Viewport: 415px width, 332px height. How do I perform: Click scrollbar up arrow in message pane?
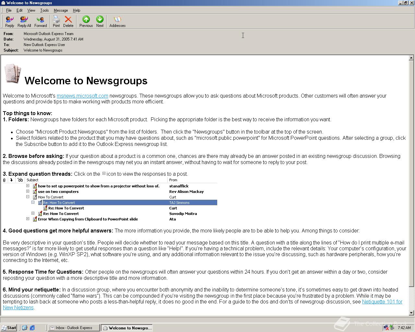point(411,58)
